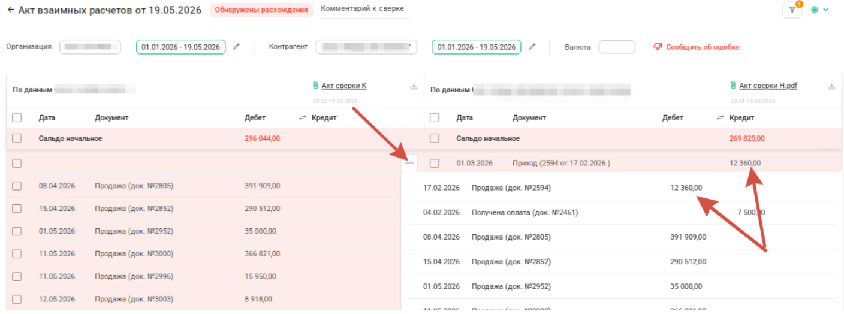Check the Продажа №2852 row on the left
Screen dimensions: 844x314
pos(17,209)
